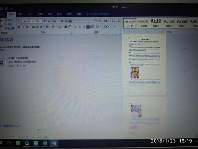Open View ribbon tab
Viewport: 198px width, 149px height.
[x=79, y=14]
